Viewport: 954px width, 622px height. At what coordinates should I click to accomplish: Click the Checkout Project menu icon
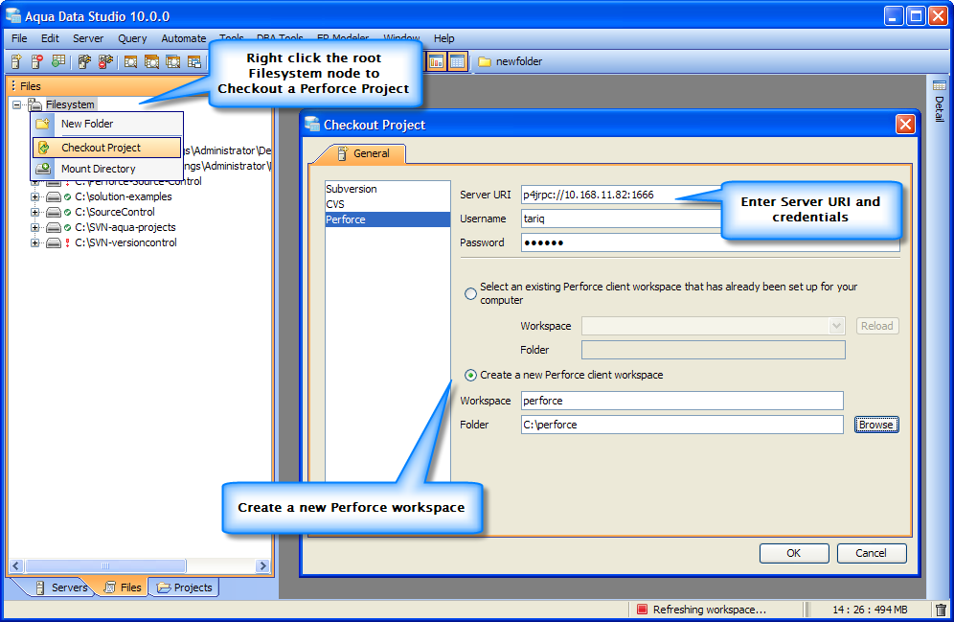(44, 148)
